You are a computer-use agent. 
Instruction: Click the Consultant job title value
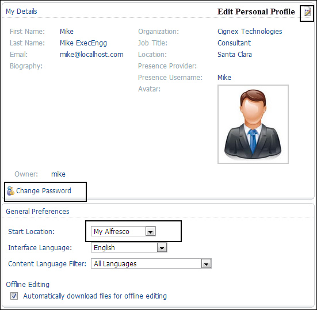pyautogui.click(x=234, y=43)
